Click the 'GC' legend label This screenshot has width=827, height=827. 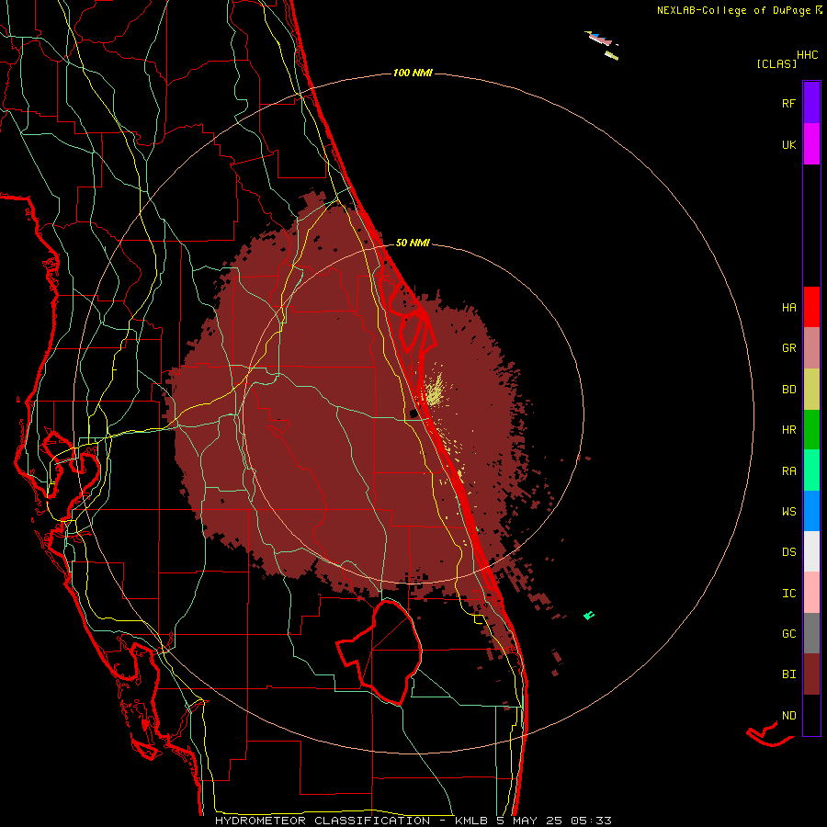(788, 634)
